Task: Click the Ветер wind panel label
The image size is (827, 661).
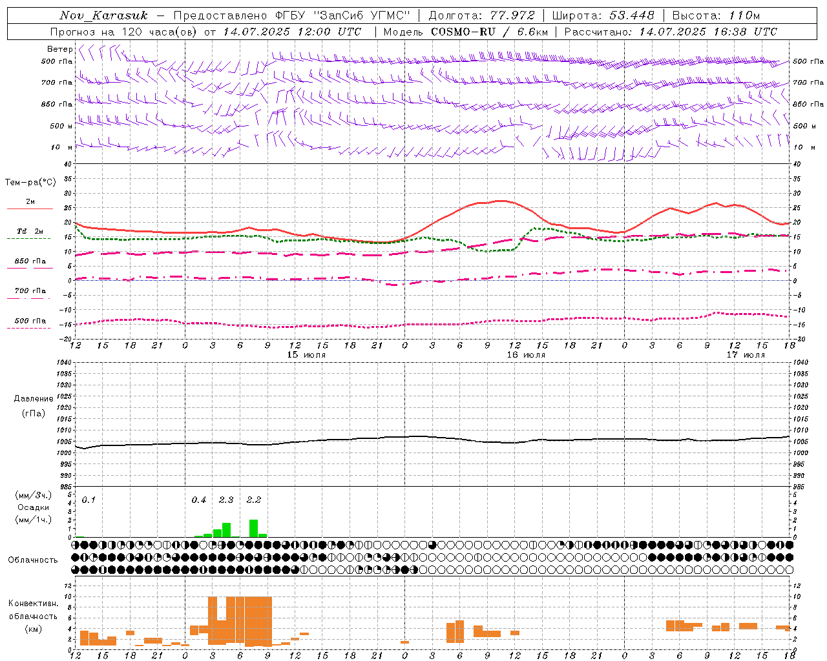Action: tap(59, 49)
